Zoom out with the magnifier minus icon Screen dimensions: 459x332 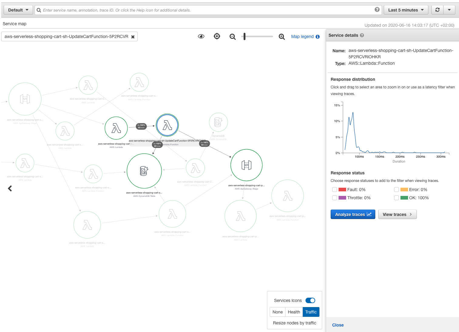click(x=233, y=37)
